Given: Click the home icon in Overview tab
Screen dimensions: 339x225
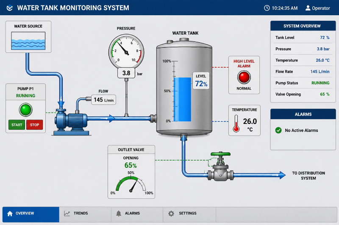Looking at the screenshot, I should coord(10,214).
